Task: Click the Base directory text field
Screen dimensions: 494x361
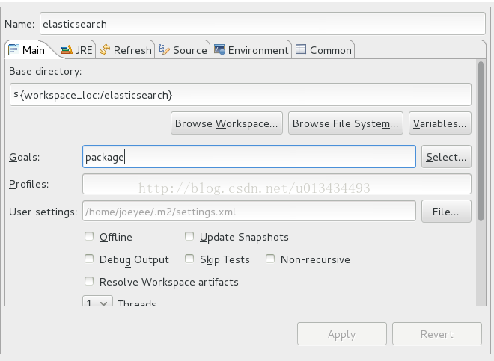Action: click(240, 94)
